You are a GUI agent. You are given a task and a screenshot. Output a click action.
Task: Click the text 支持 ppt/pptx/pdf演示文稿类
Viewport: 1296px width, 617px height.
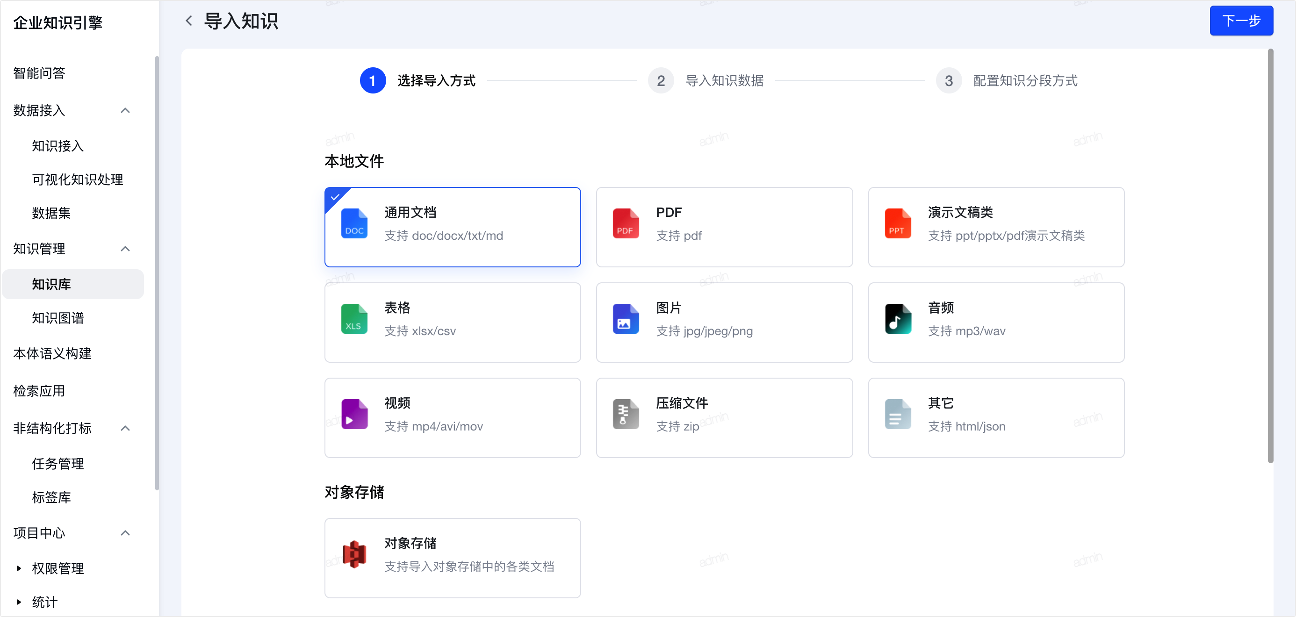pyautogui.click(x=1006, y=235)
